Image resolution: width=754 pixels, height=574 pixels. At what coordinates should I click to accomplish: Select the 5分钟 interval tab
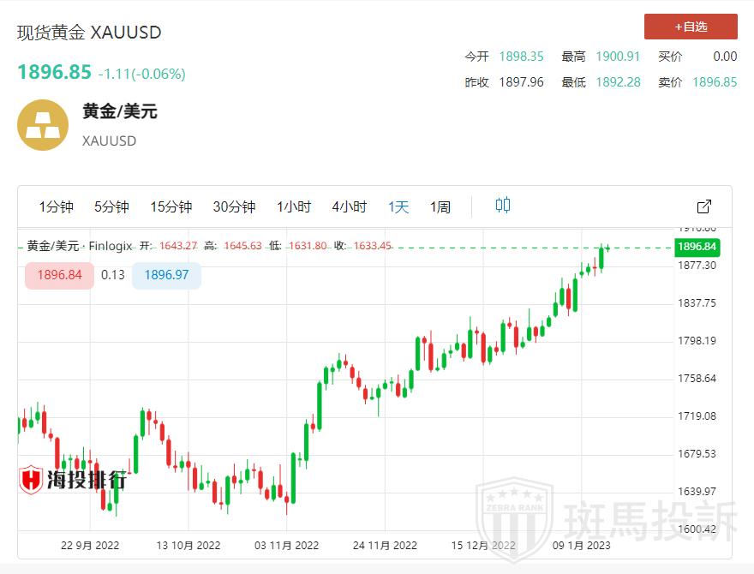pyautogui.click(x=111, y=206)
